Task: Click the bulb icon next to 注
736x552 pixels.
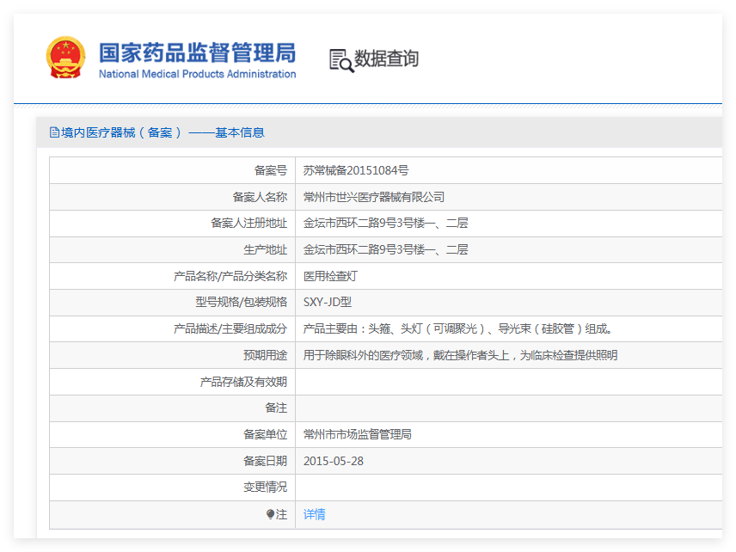Action: point(270,514)
